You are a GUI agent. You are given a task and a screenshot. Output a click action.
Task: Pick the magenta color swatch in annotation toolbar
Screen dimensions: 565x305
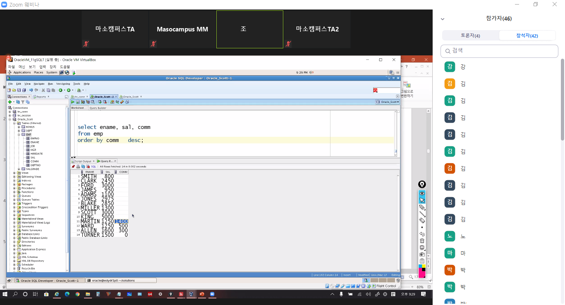[x=422, y=273]
